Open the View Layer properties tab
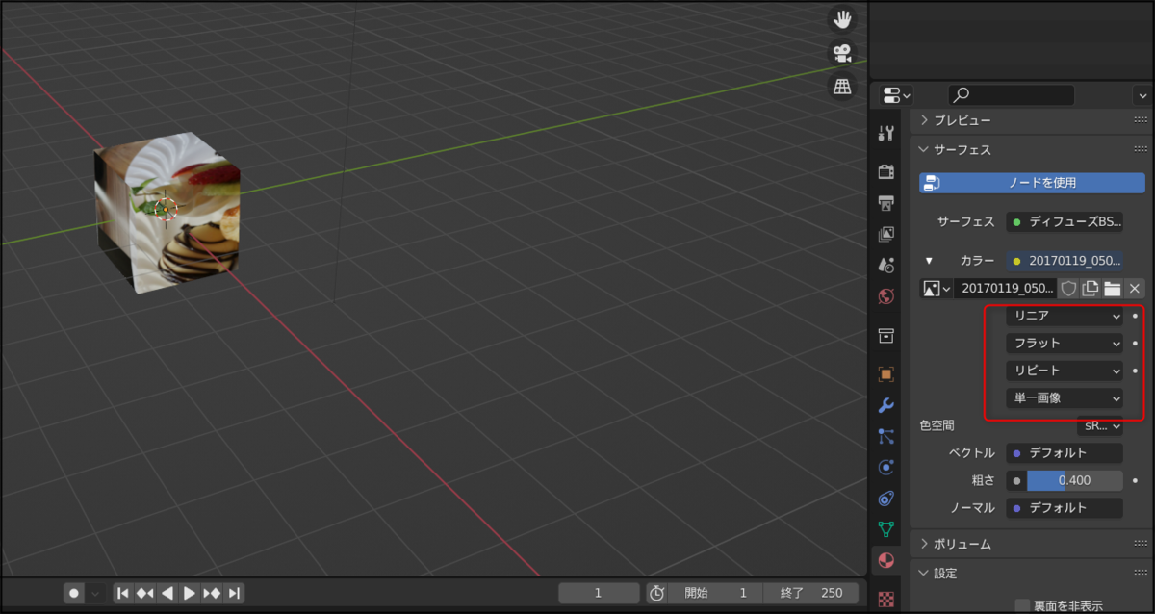 click(x=885, y=234)
